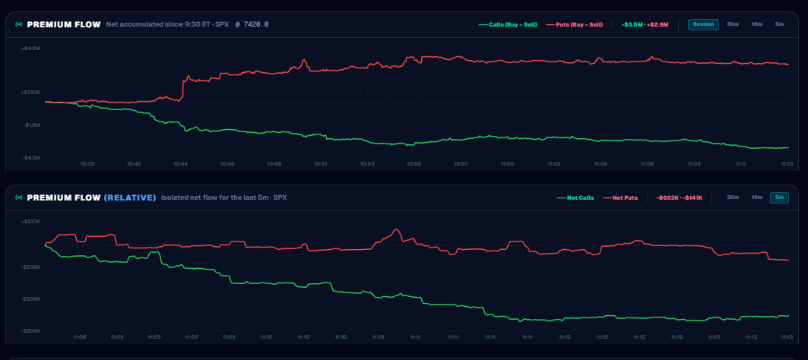The image size is (808, 360).
Task: Click the @ 7420.0 SPX price label
Action: click(252, 24)
